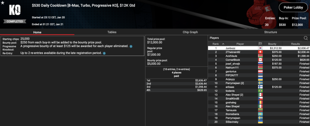Sort by Player column header
Screen dimensions: 310x126
[x=240, y=44]
